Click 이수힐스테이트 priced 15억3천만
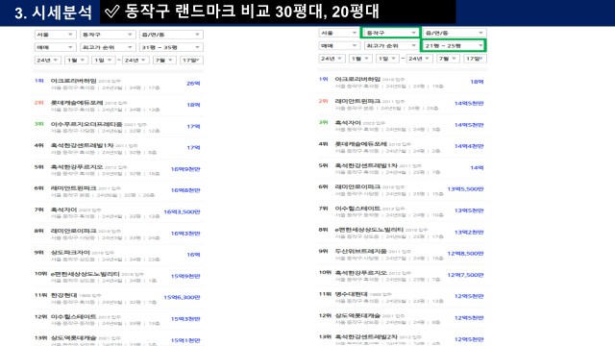Image resolution: width=615 pixels, height=346 pixels. pos(73,316)
